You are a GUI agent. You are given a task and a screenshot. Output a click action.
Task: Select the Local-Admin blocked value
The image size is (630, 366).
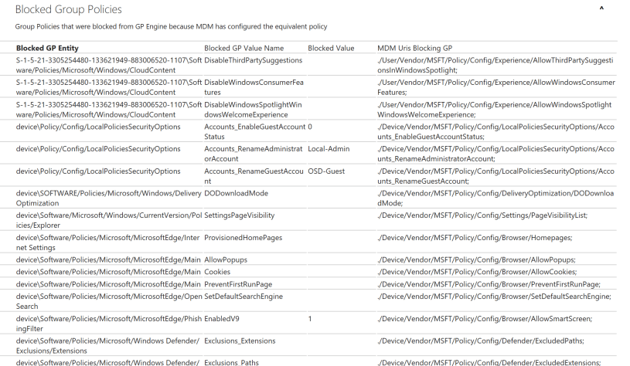pyautogui.click(x=329, y=148)
